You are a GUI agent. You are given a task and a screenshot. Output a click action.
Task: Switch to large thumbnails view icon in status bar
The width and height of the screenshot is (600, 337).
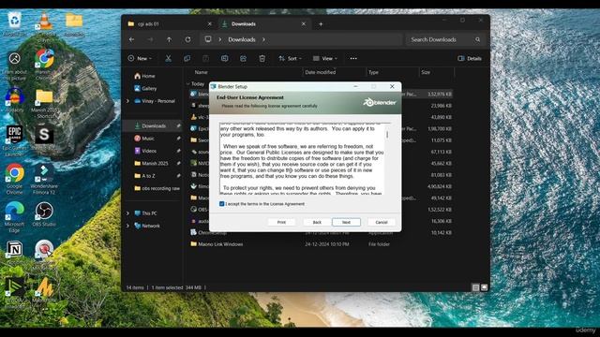point(484,287)
